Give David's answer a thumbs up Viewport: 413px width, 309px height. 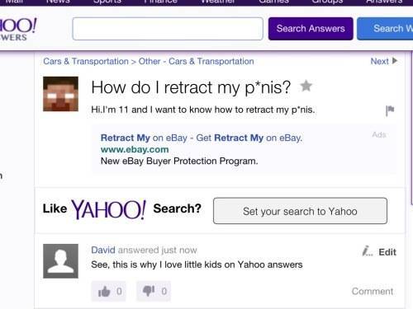(x=108, y=291)
